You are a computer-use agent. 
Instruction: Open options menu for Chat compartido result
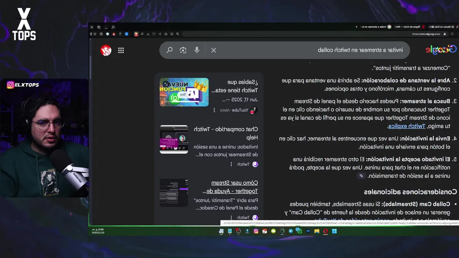coord(231,164)
